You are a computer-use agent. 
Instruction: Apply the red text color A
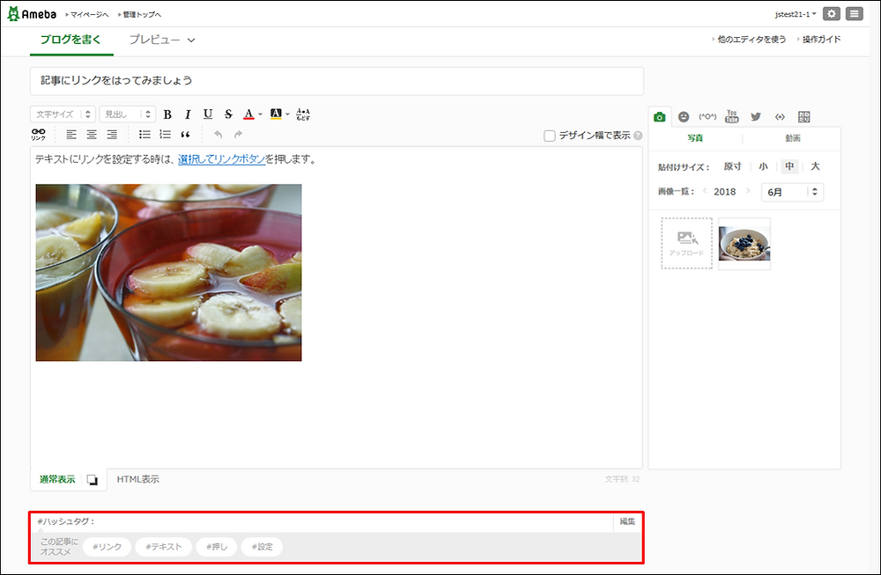pyautogui.click(x=248, y=114)
